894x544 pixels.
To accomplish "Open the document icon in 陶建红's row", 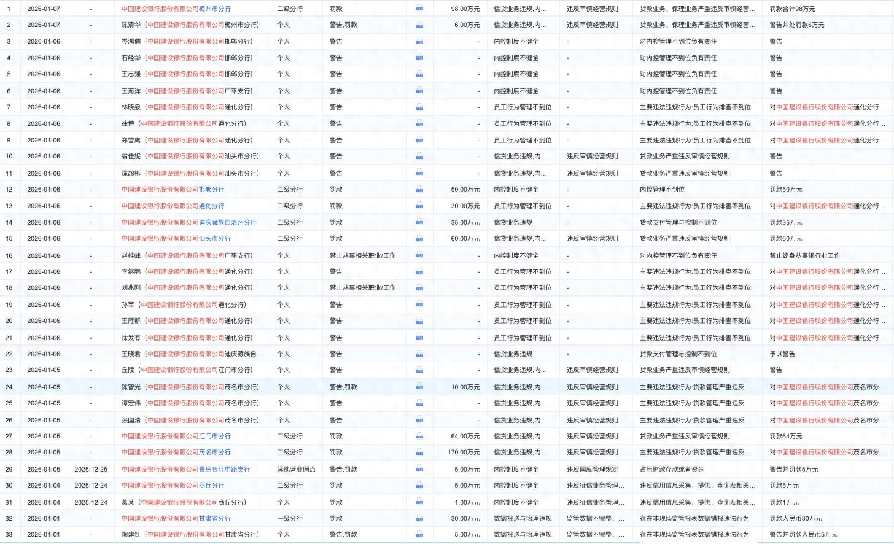I will (419, 534).
